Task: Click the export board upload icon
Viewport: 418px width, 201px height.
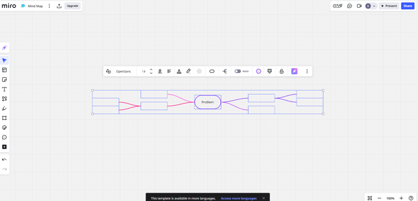Action: (59, 6)
